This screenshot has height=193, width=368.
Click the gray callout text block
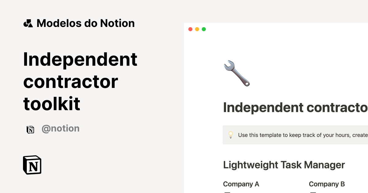coord(294,135)
